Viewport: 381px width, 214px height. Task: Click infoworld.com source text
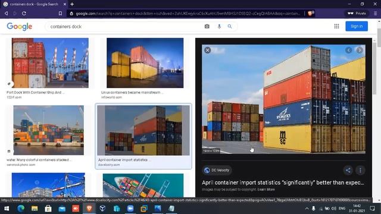111,97
